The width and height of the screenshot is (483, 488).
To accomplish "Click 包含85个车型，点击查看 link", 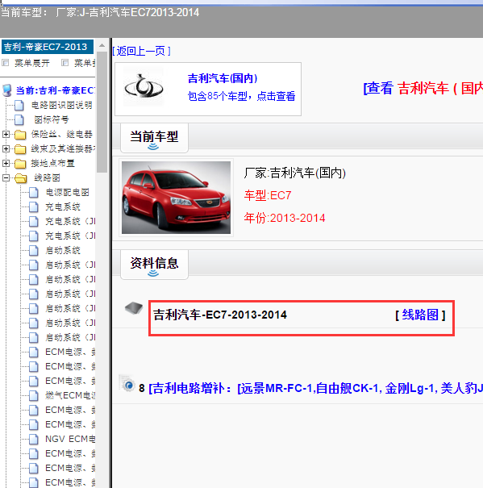I will click(242, 96).
